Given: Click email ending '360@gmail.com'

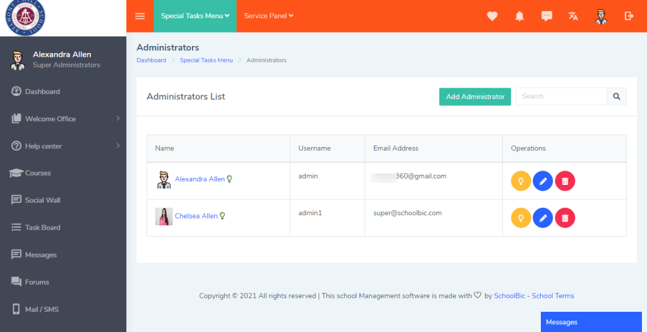Looking at the screenshot, I should point(421,176).
